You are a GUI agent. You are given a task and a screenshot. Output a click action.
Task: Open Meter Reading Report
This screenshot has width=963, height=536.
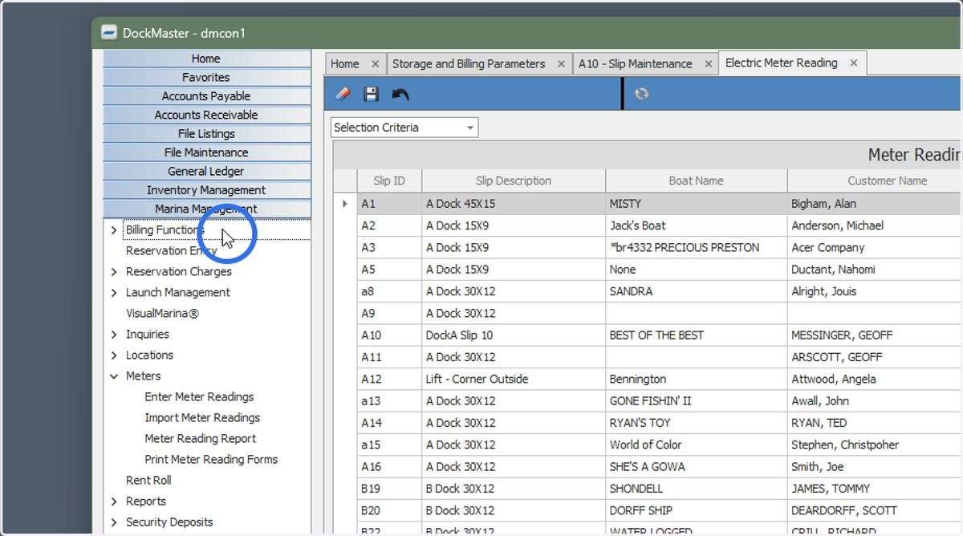pyautogui.click(x=201, y=439)
